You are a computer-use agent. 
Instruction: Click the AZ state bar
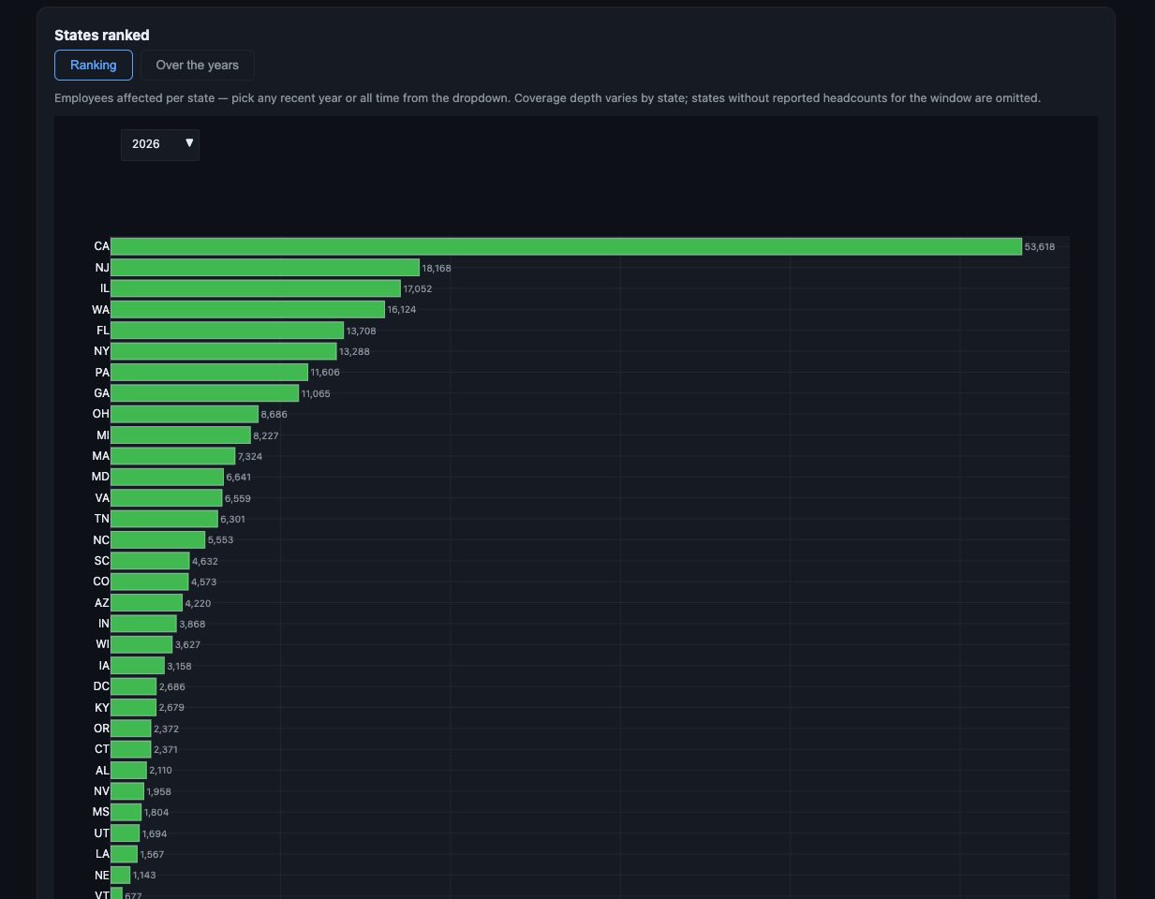[146, 603]
